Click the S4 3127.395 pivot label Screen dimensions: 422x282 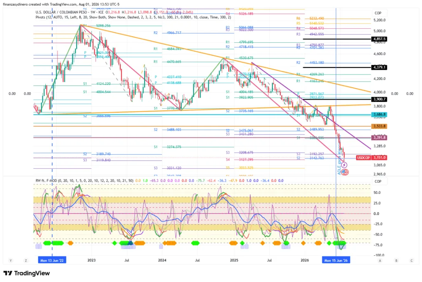(x=239, y=160)
